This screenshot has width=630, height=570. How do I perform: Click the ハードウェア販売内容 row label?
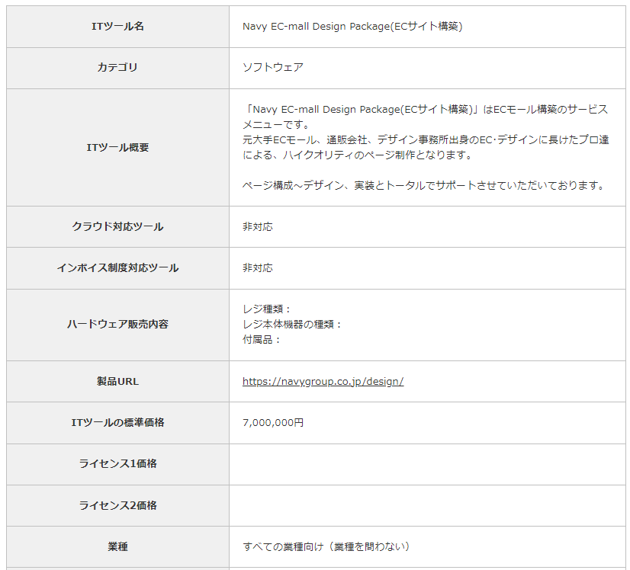click(x=117, y=325)
